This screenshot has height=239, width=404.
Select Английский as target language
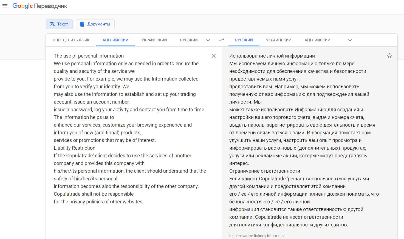[317, 40]
